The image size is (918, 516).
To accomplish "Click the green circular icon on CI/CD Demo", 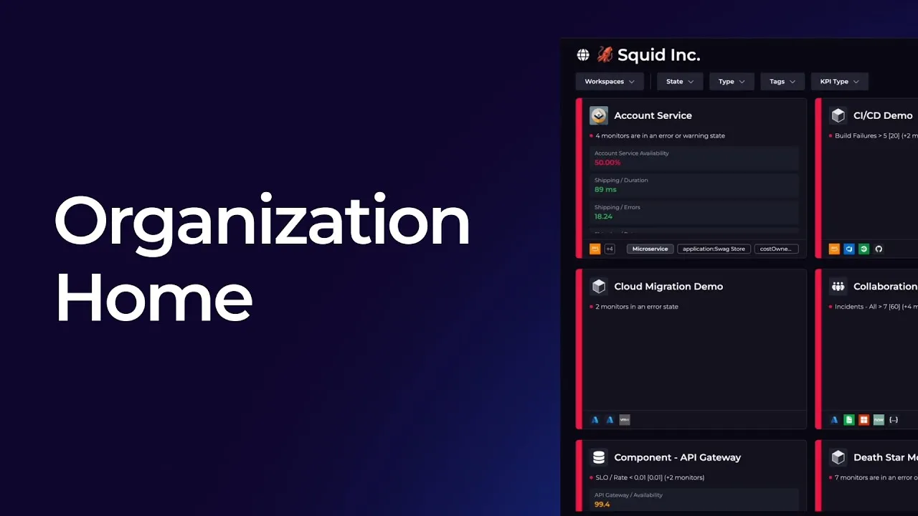I will point(863,249).
